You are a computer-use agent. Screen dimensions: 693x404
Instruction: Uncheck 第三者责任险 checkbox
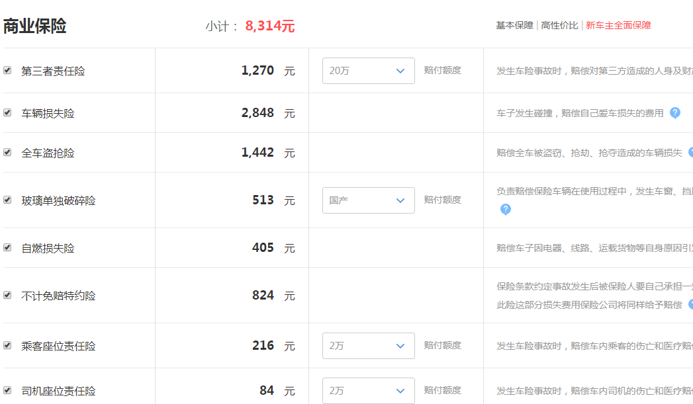[x=7, y=70]
